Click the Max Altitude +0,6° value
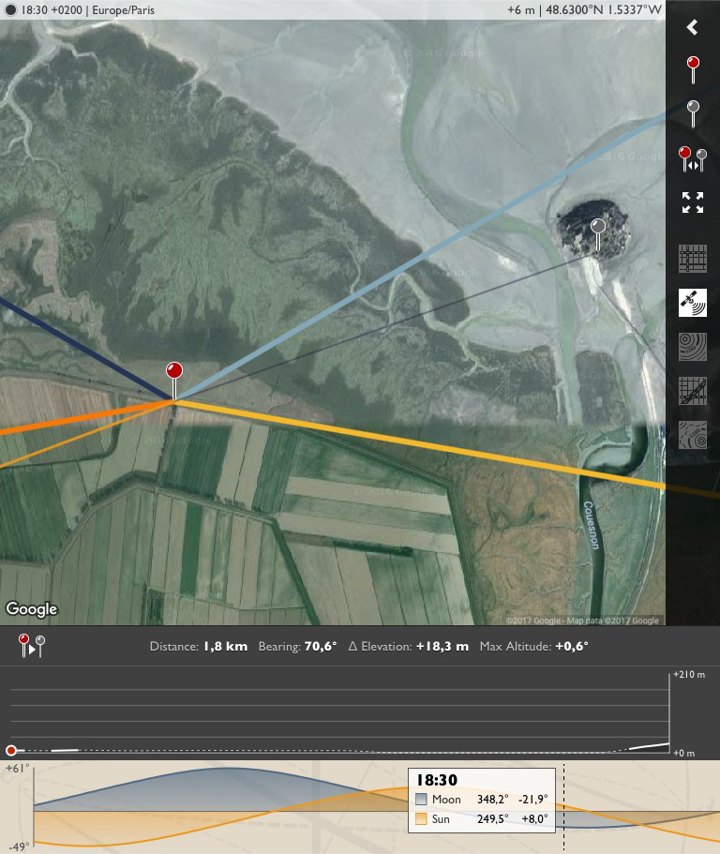720x854 pixels. click(x=572, y=647)
